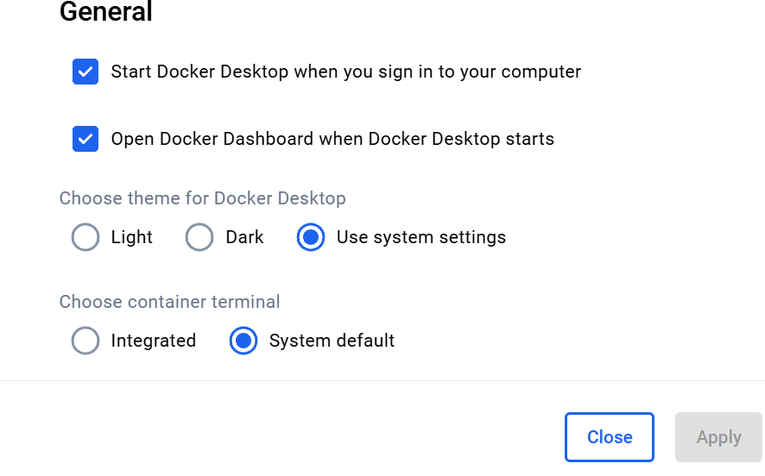Click the "Open Docker Dashboard when Docker Desktop starts" text
This screenshot has height=476, width=765.
point(332,139)
